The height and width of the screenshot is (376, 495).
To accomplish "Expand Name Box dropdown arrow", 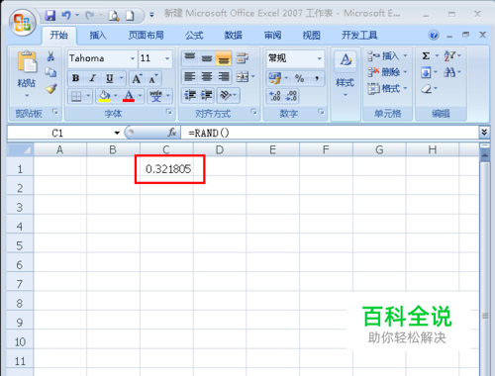I will pyautogui.click(x=117, y=133).
